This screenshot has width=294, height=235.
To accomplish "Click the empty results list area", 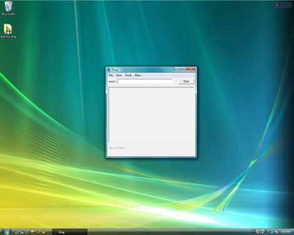I will click(x=151, y=115).
